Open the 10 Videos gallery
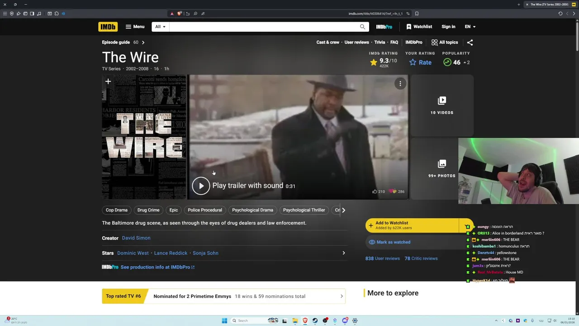The width and height of the screenshot is (579, 326). point(442,105)
